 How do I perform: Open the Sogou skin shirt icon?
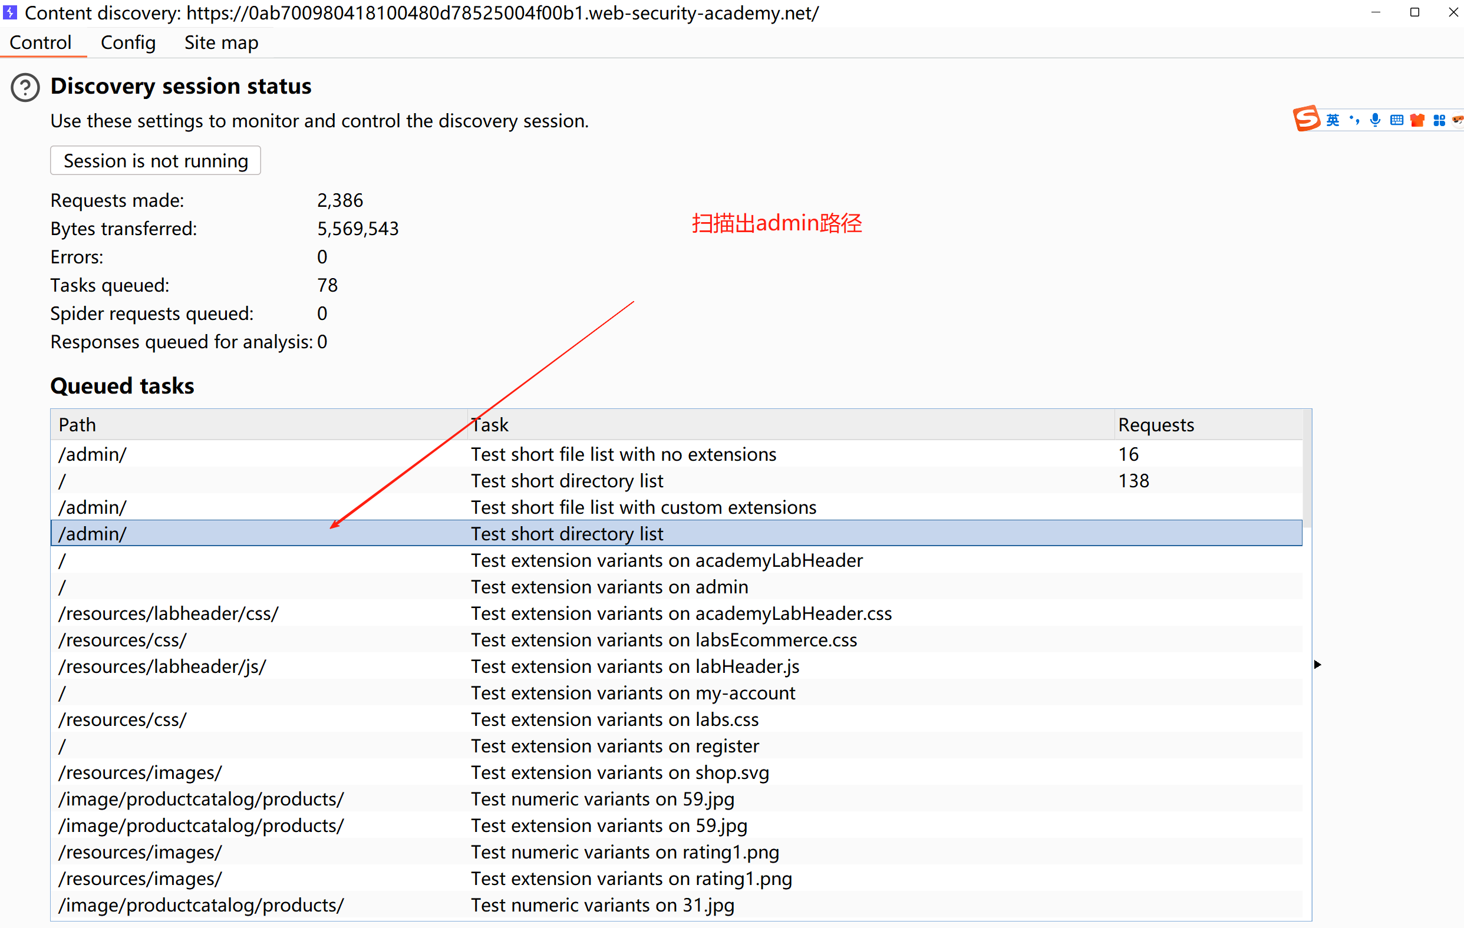tap(1417, 120)
